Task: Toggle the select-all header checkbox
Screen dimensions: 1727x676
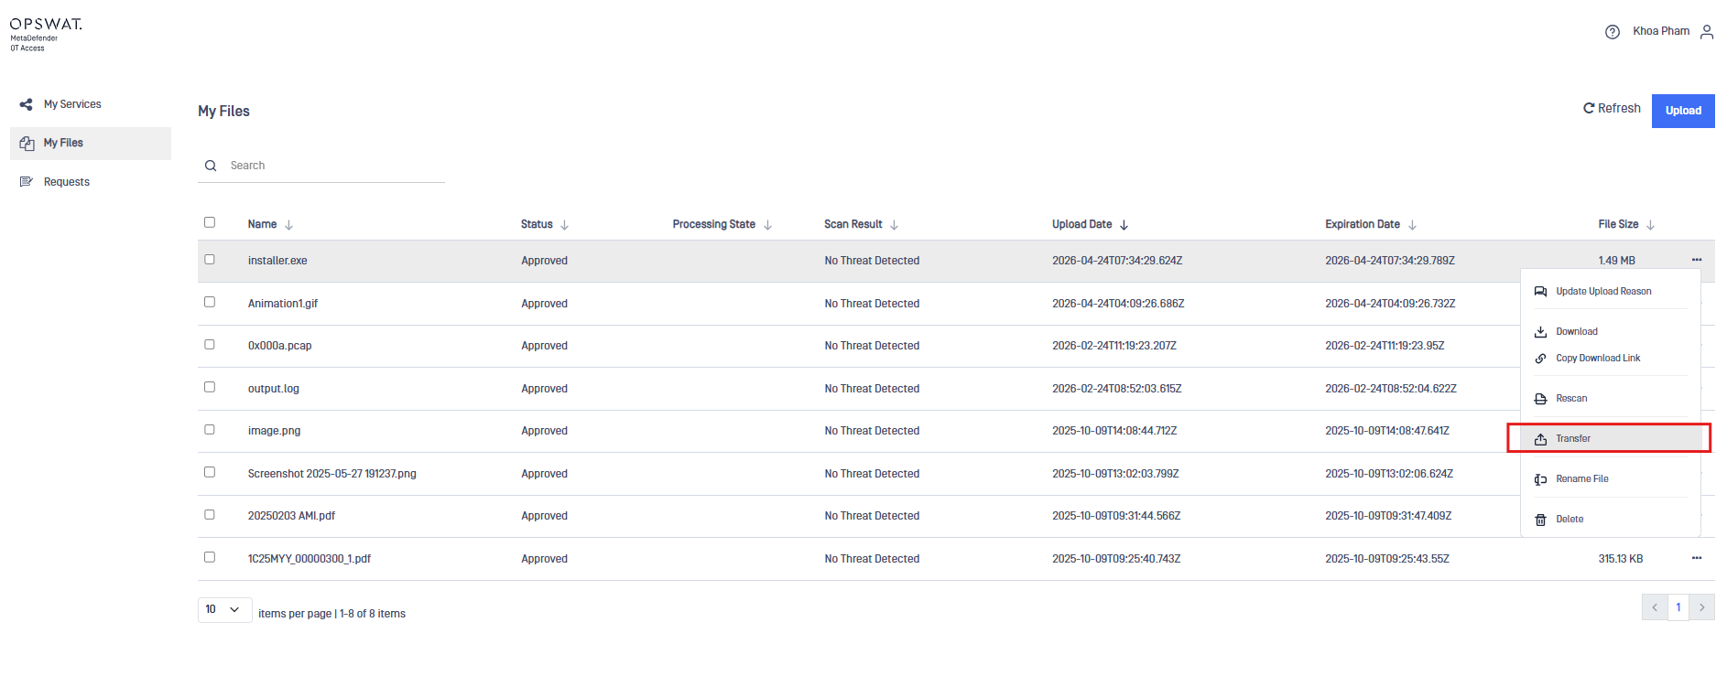Action: pos(210,222)
